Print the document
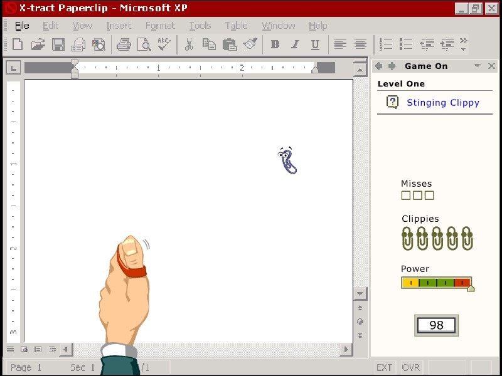Screen dimensions: 502x376 124,44
